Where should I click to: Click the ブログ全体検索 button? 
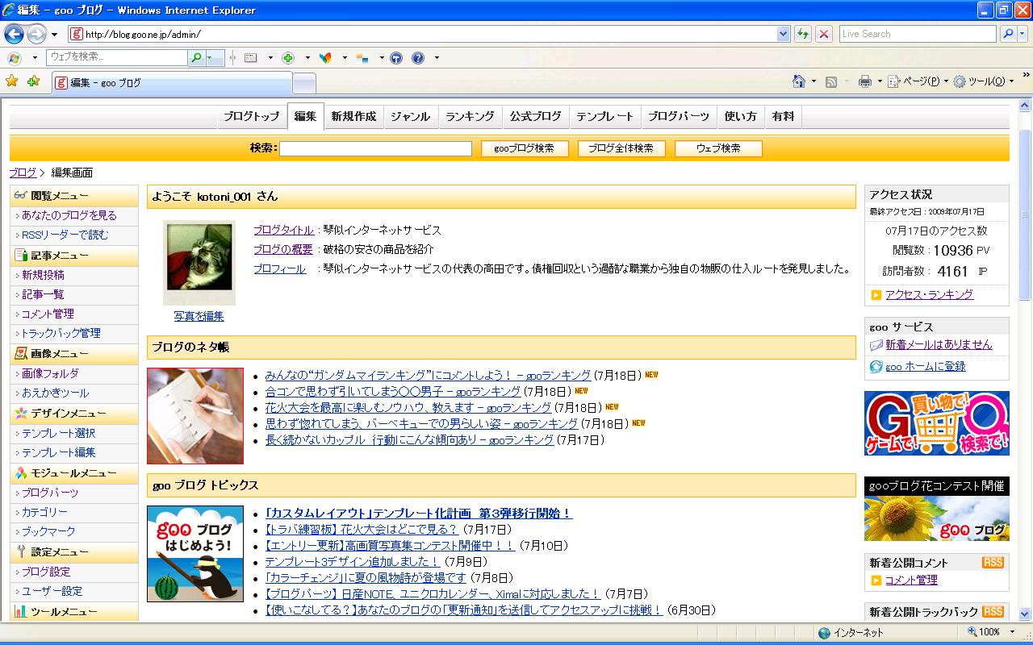pos(621,148)
